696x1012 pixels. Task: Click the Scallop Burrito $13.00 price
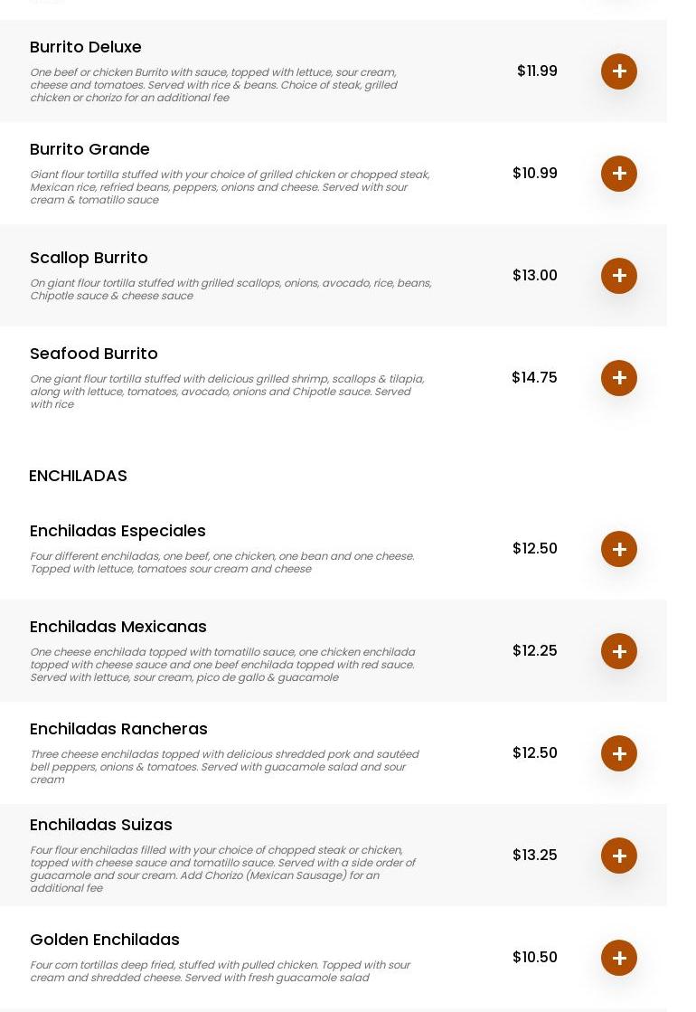535,275
